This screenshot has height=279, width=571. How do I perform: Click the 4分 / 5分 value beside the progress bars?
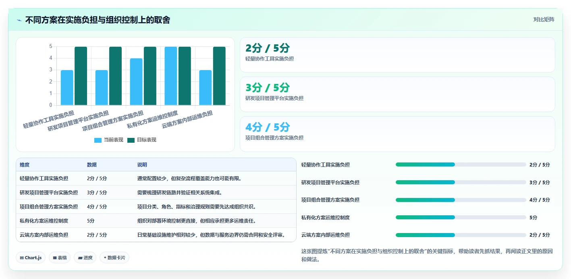point(540,200)
